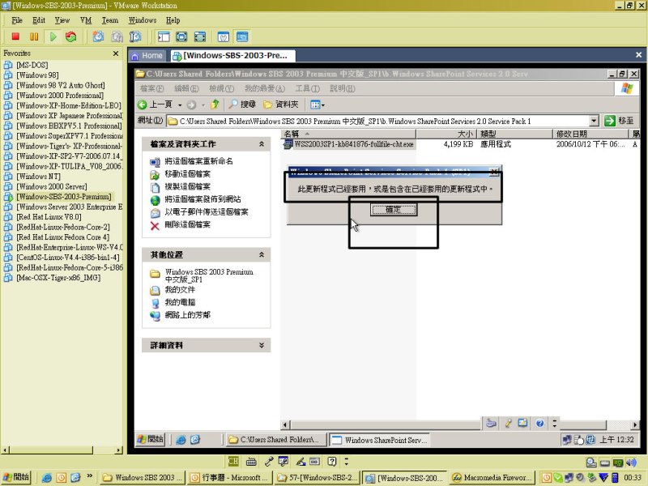The width and height of the screenshot is (648, 486).
Task: Sort by the 類型 column header
Action: tap(514, 134)
